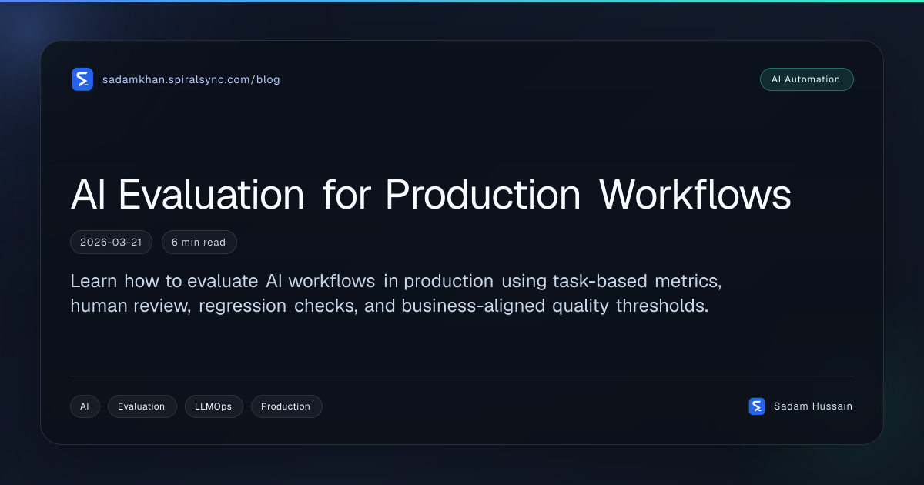The width and height of the screenshot is (924, 485).
Task: Open the sadamkhan.spiralsync.com/blog link
Action: pos(191,79)
